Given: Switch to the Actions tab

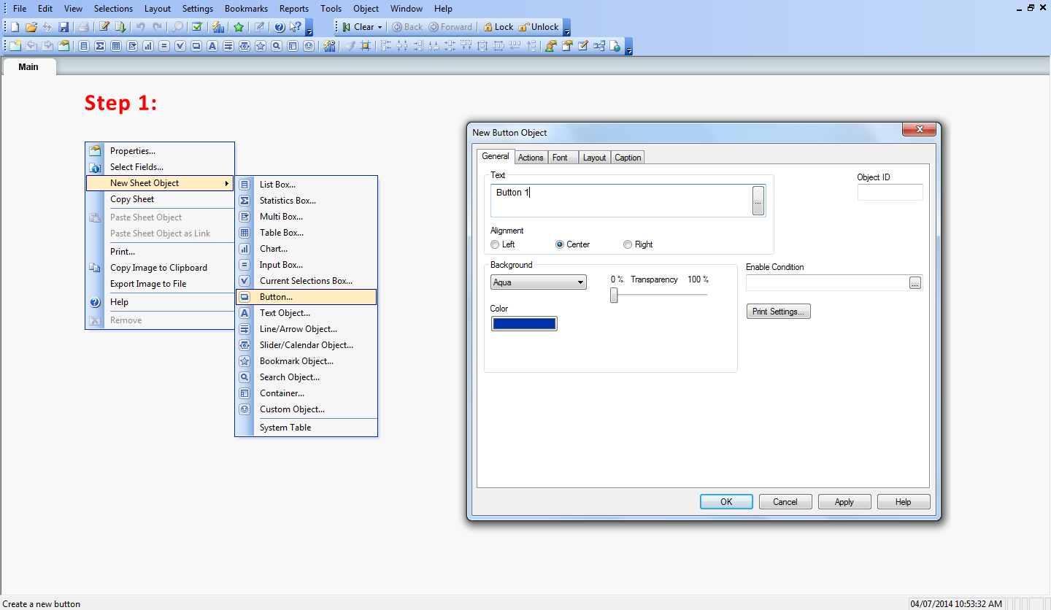Looking at the screenshot, I should (531, 158).
